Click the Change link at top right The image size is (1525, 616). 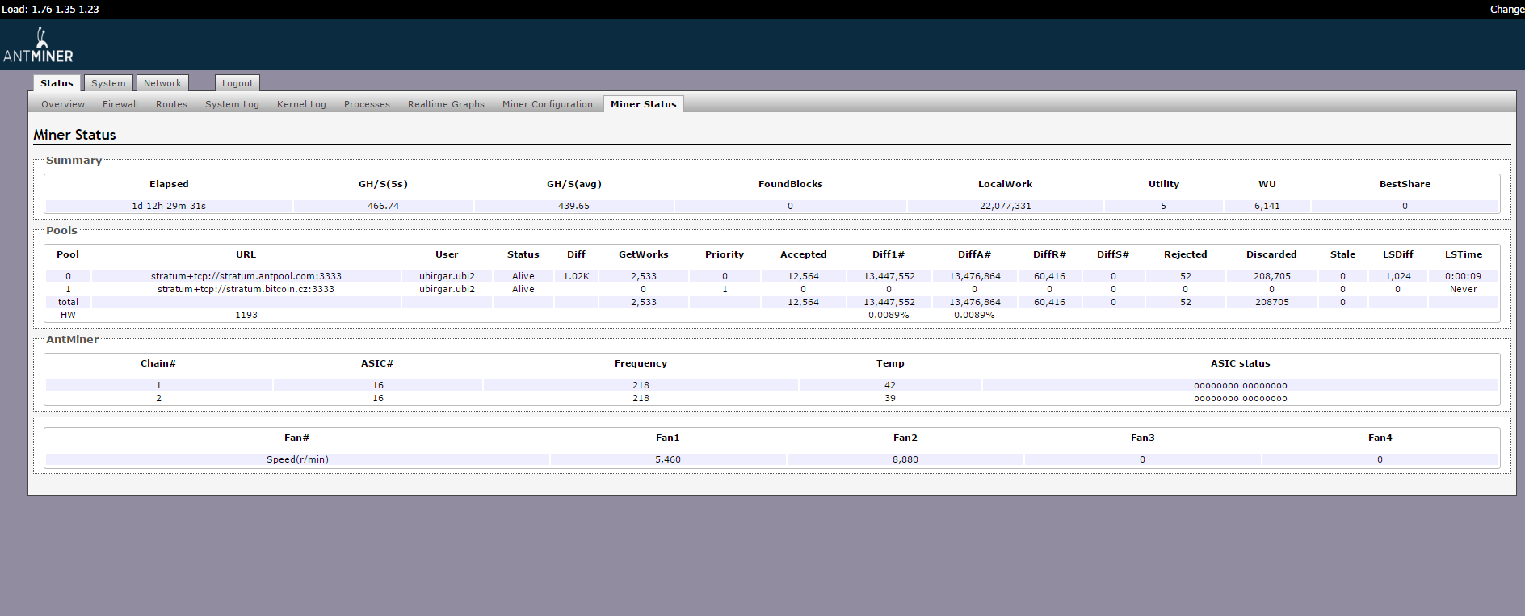coord(1506,10)
